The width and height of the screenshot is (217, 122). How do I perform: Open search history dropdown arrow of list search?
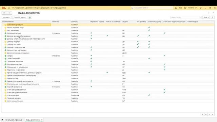click(200, 17)
